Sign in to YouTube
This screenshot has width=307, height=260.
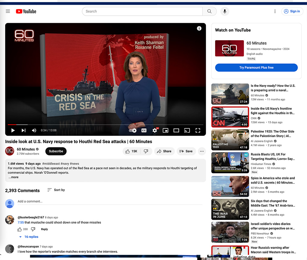(292, 11)
